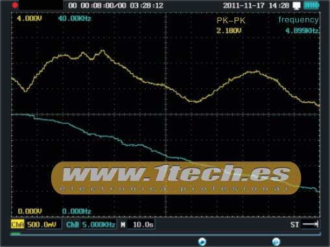Viewport: 330px width, 247px height.
Task: Click the blue pause playback button
Action: [x=276, y=241]
